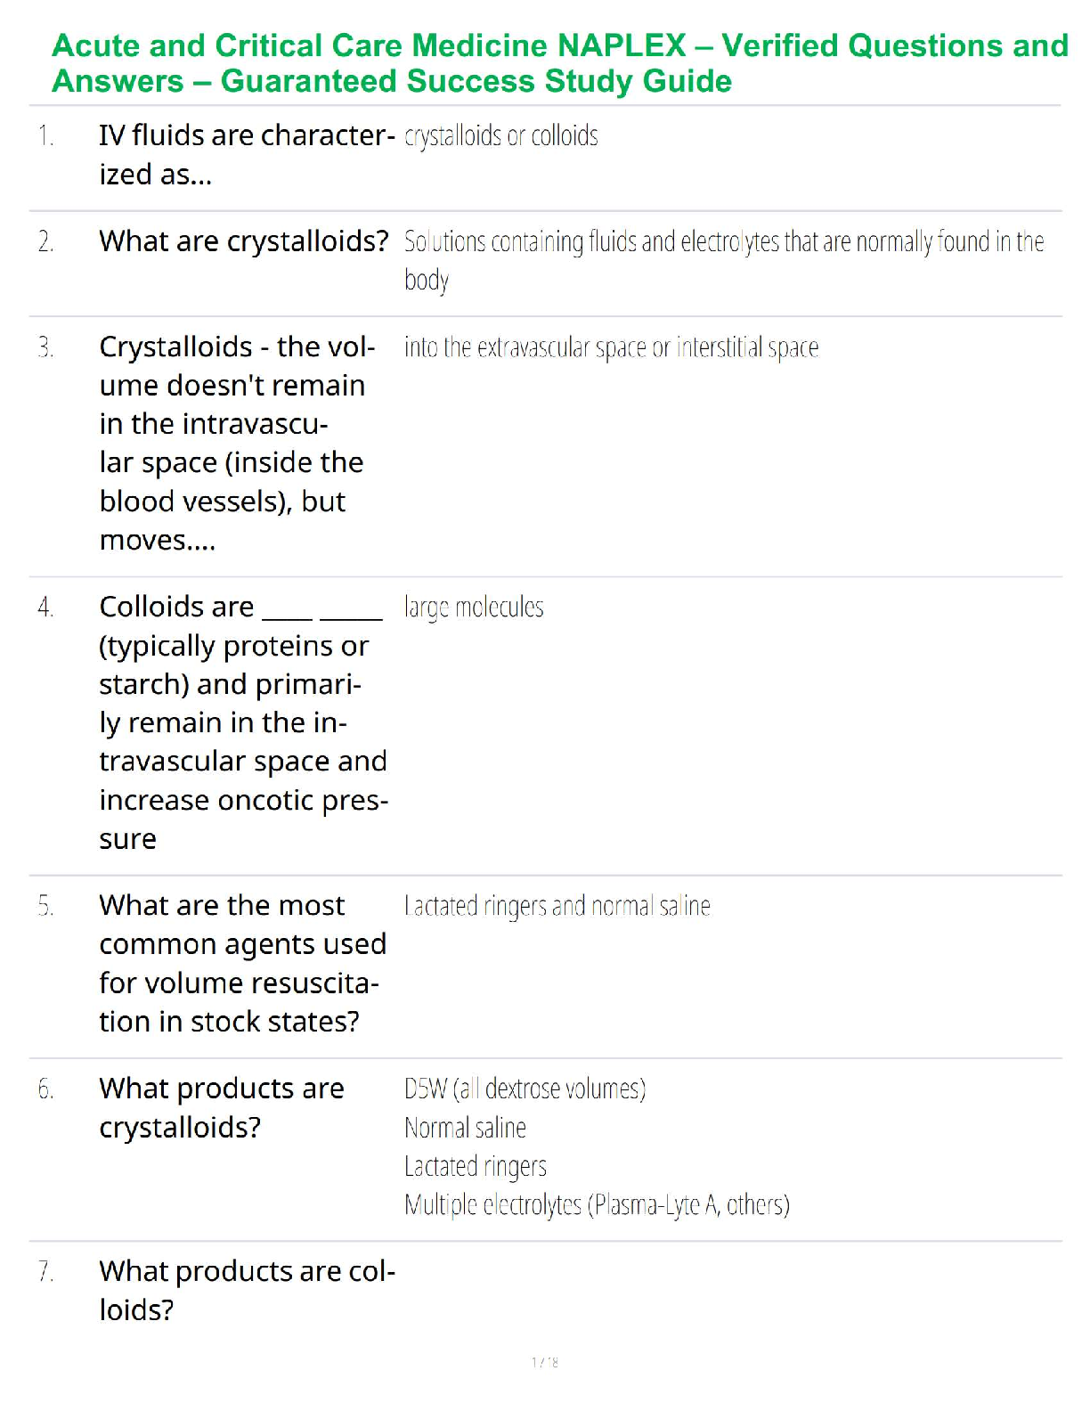
Task: Click the answer 'Lactated ringers and normal saline'
Action: click(x=557, y=906)
